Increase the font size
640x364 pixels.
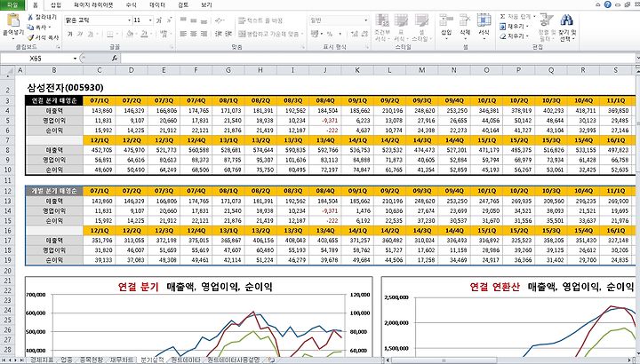[x=159, y=20]
